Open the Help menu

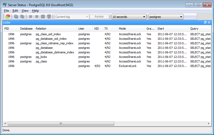pos(35,11)
